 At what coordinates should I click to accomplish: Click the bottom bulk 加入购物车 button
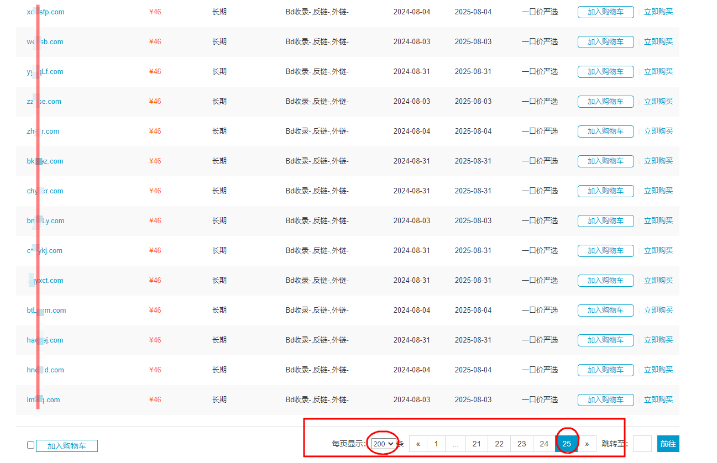pos(67,446)
